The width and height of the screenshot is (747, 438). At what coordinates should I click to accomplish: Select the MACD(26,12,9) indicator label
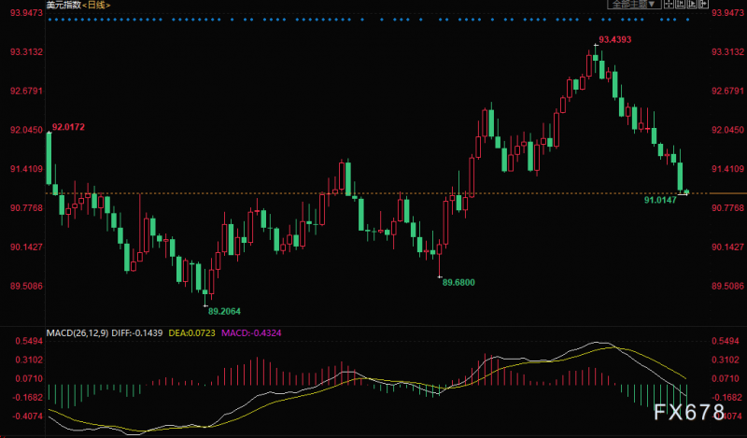78,332
